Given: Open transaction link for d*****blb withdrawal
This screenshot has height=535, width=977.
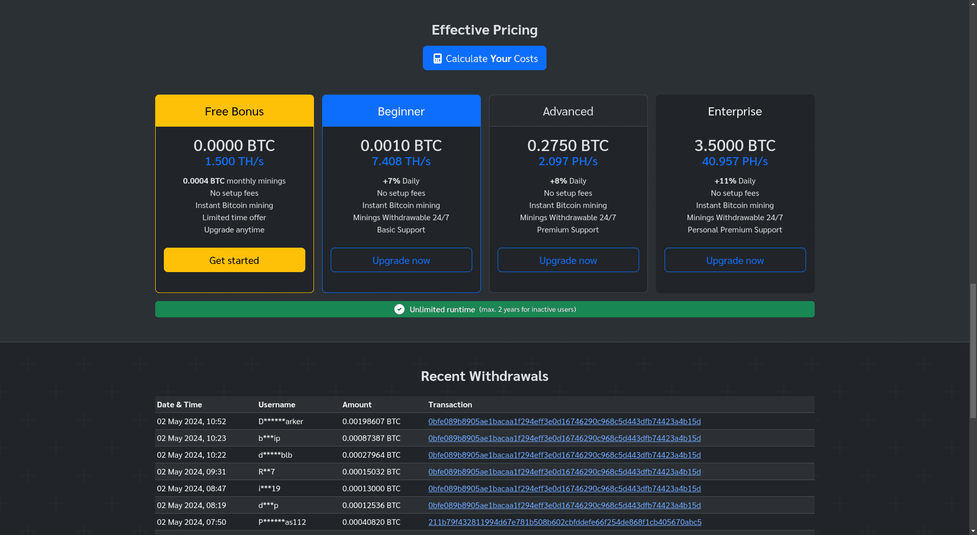Looking at the screenshot, I should pos(564,455).
